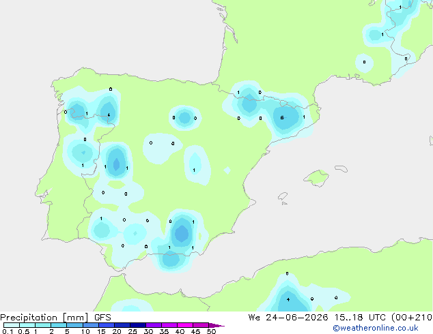Image resolution: width=433 pixels, height=334 pixels.
Task: Click the legend tick label "0.1"
Action: point(8,331)
